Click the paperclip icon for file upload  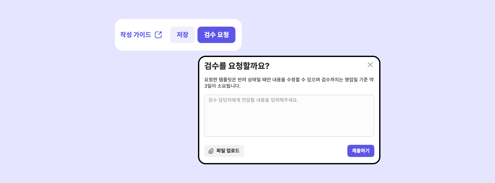coord(211,151)
